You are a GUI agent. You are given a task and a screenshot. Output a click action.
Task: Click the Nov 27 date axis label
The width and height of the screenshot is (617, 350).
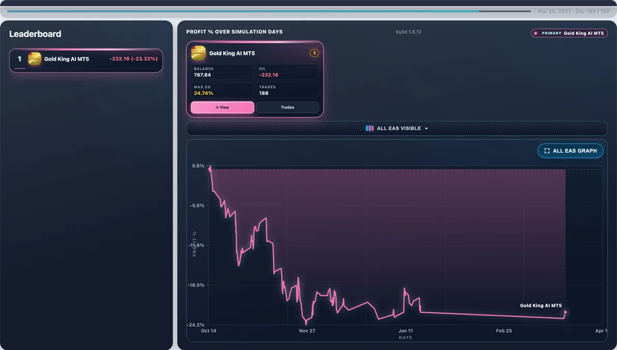coord(307,331)
